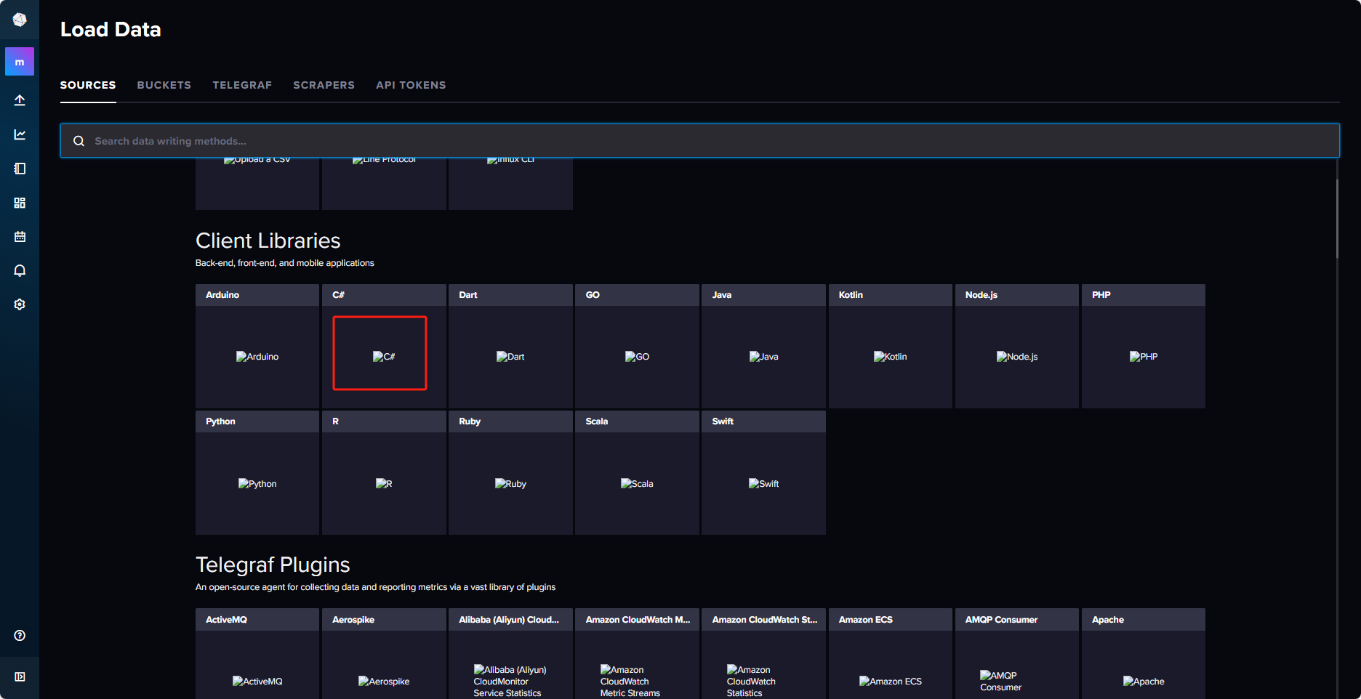Open the Tasks calendar icon

click(x=20, y=237)
